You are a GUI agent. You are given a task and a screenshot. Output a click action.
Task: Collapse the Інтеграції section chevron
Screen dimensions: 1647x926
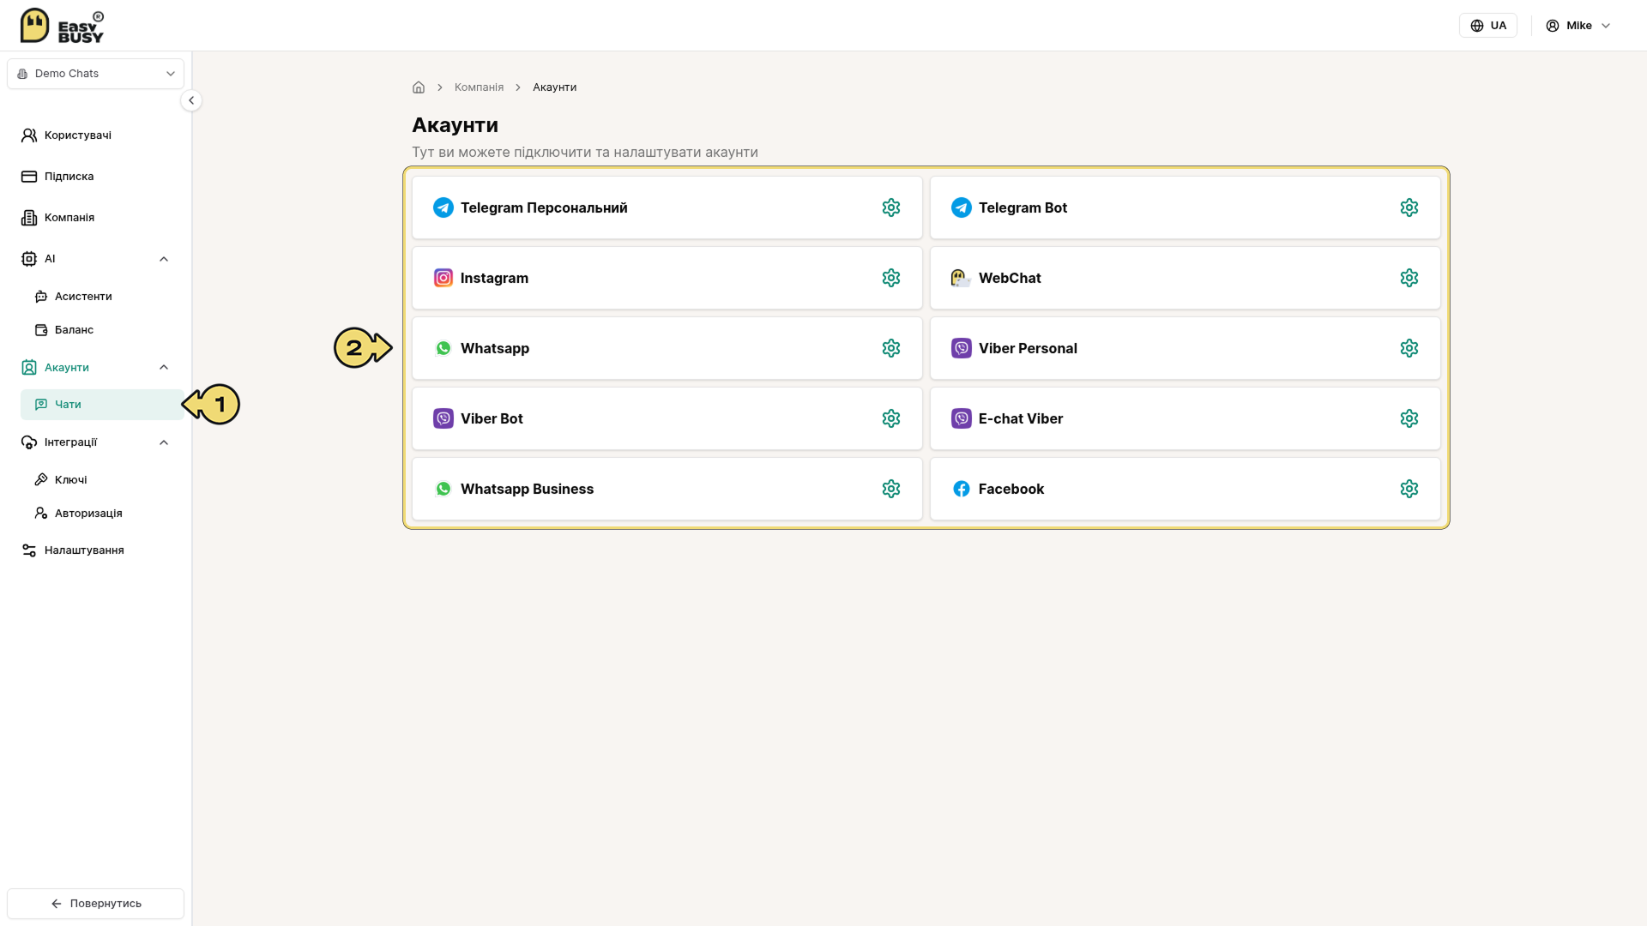[164, 442]
